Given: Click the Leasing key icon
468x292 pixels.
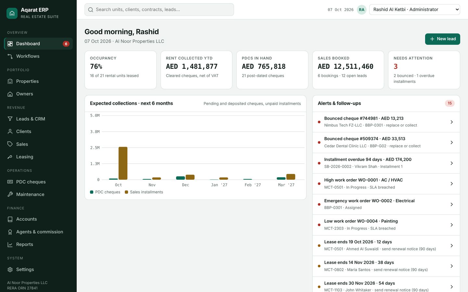Looking at the screenshot, I should (x=10, y=157).
